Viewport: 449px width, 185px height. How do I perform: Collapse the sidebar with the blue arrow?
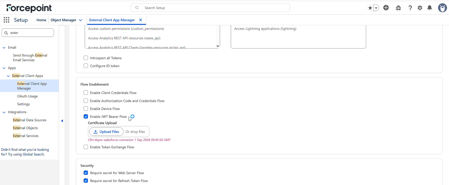(62, 121)
